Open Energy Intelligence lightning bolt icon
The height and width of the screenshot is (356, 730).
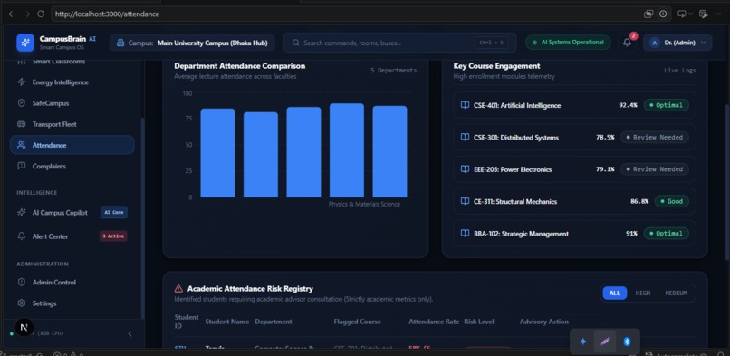[22, 82]
